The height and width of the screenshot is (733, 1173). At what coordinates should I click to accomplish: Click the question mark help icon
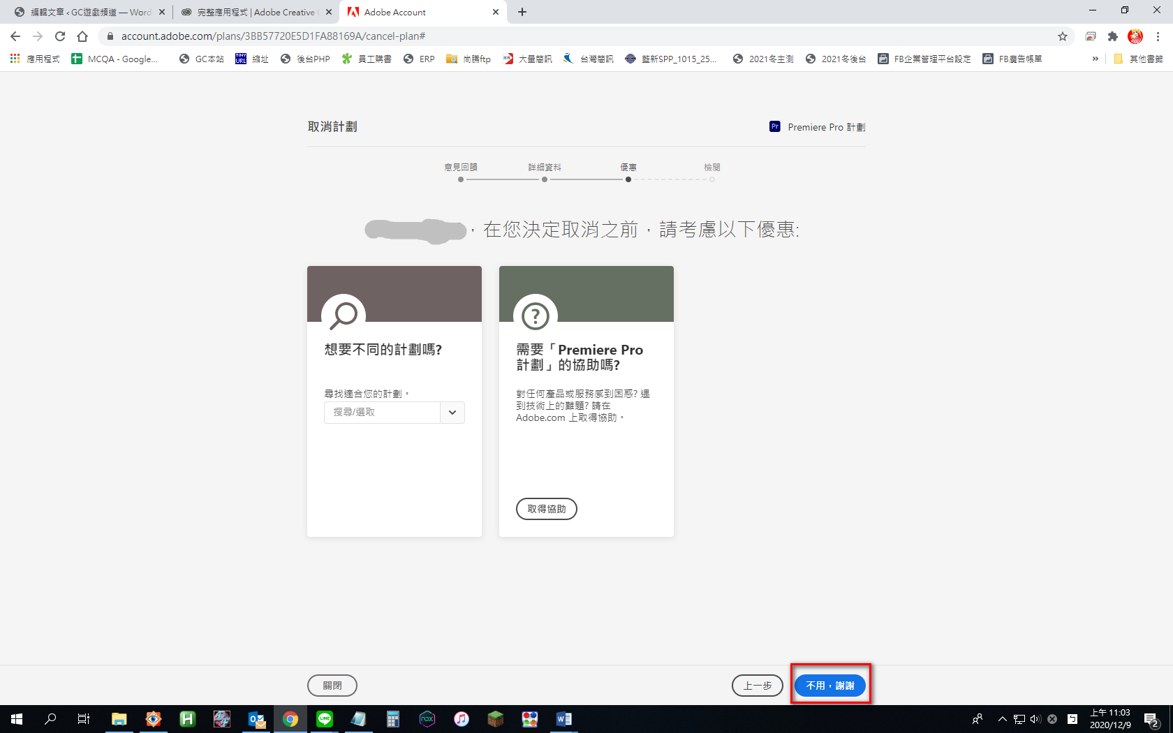tap(536, 316)
